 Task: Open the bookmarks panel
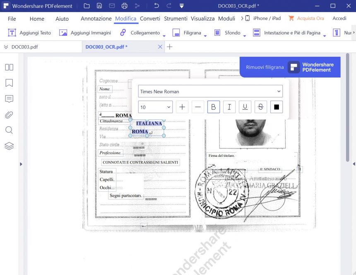coord(9,83)
